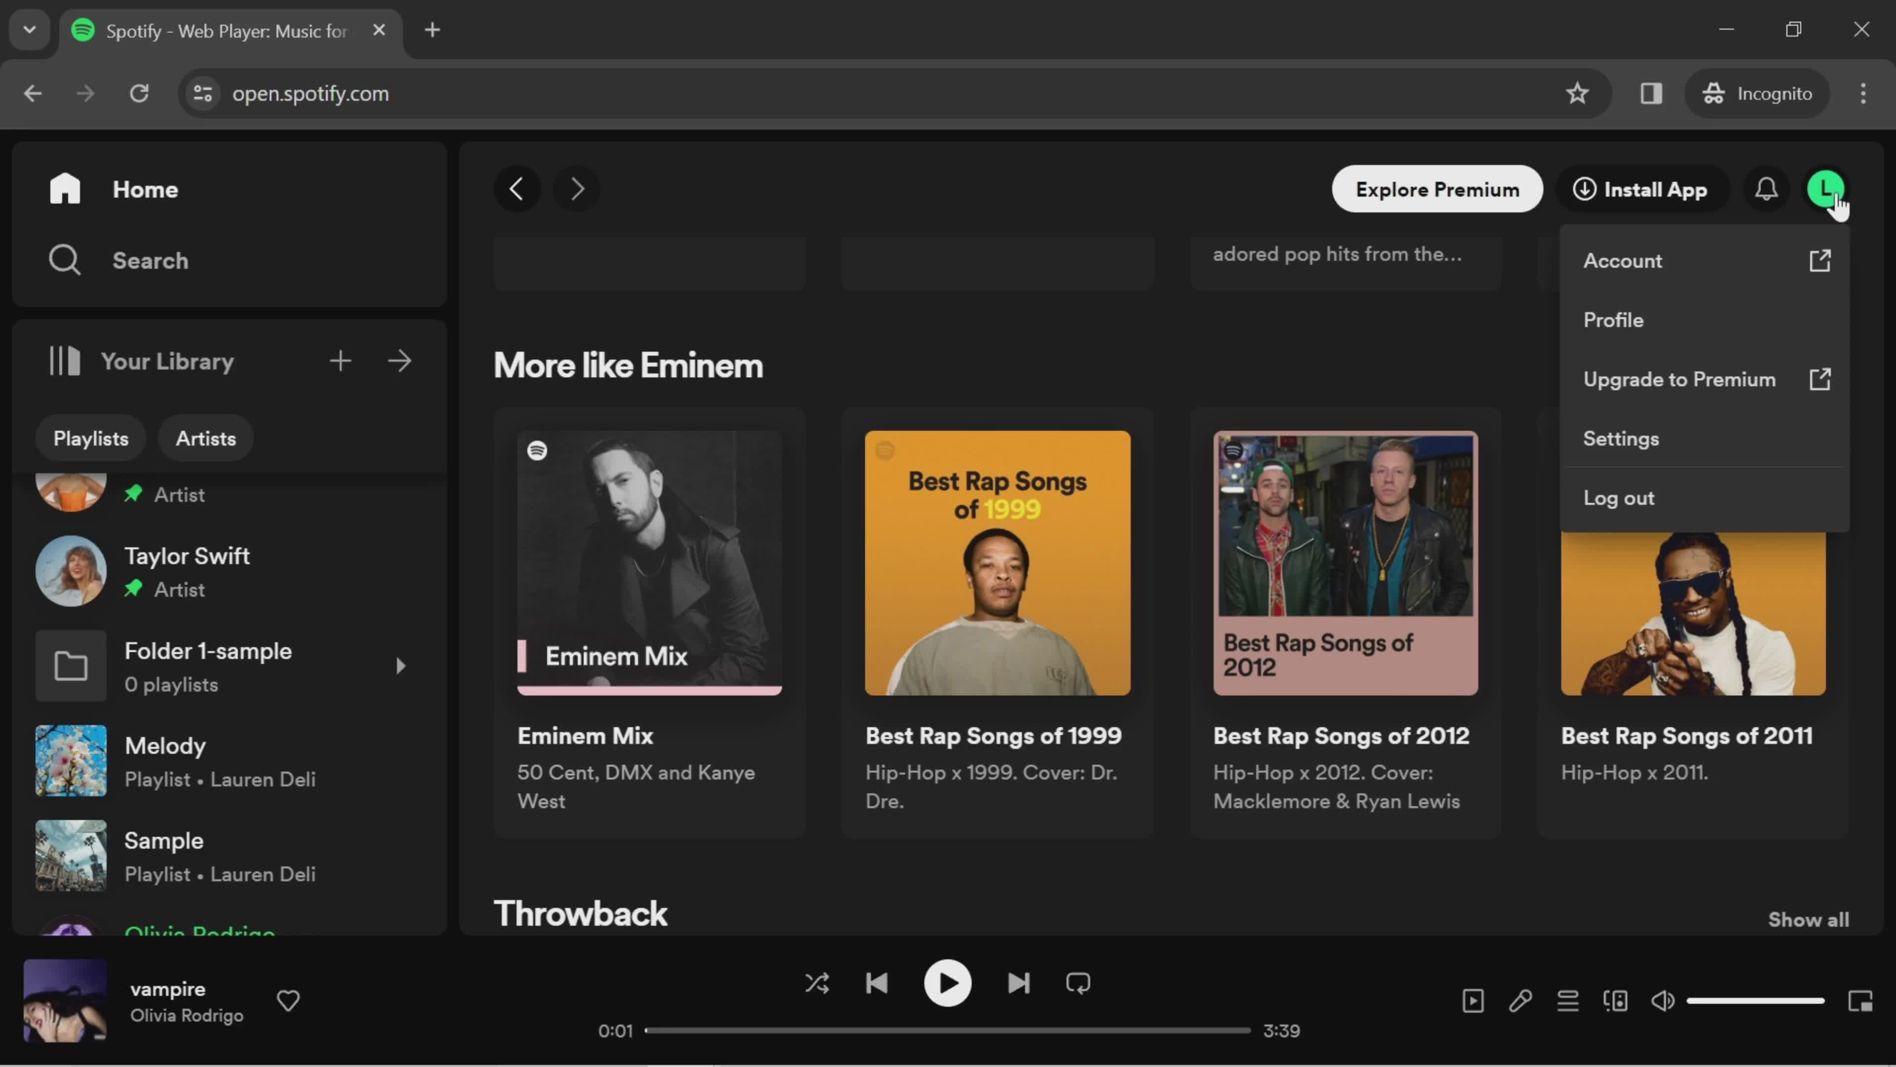Adjust the volume slider
The height and width of the screenshot is (1067, 1896).
click(1755, 1001)
